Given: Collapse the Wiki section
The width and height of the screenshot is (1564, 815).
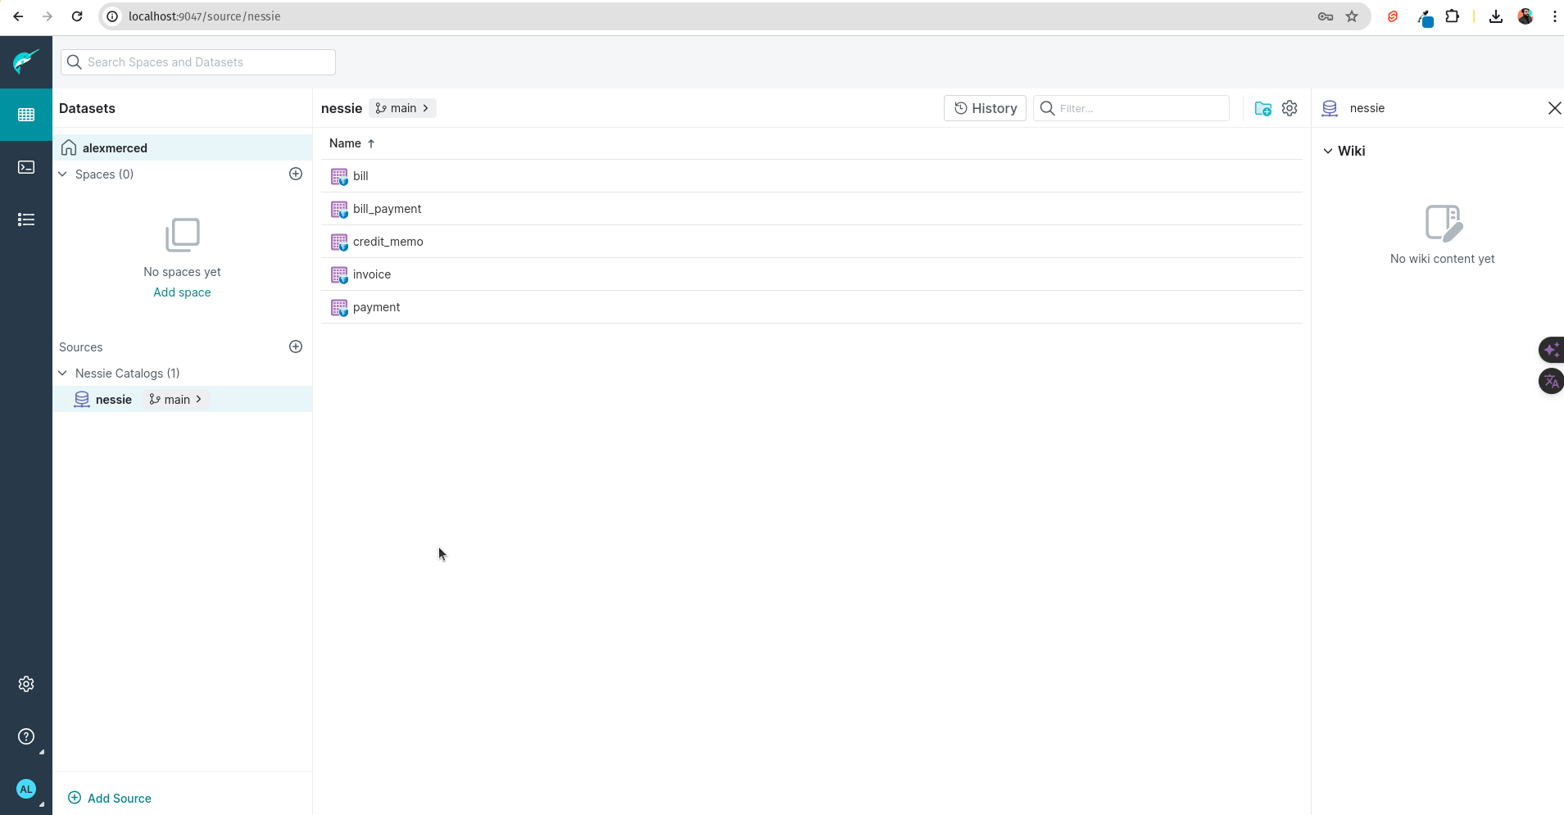Looking at the screenshot, I should pyautogui.click(x=1327, y=151).
